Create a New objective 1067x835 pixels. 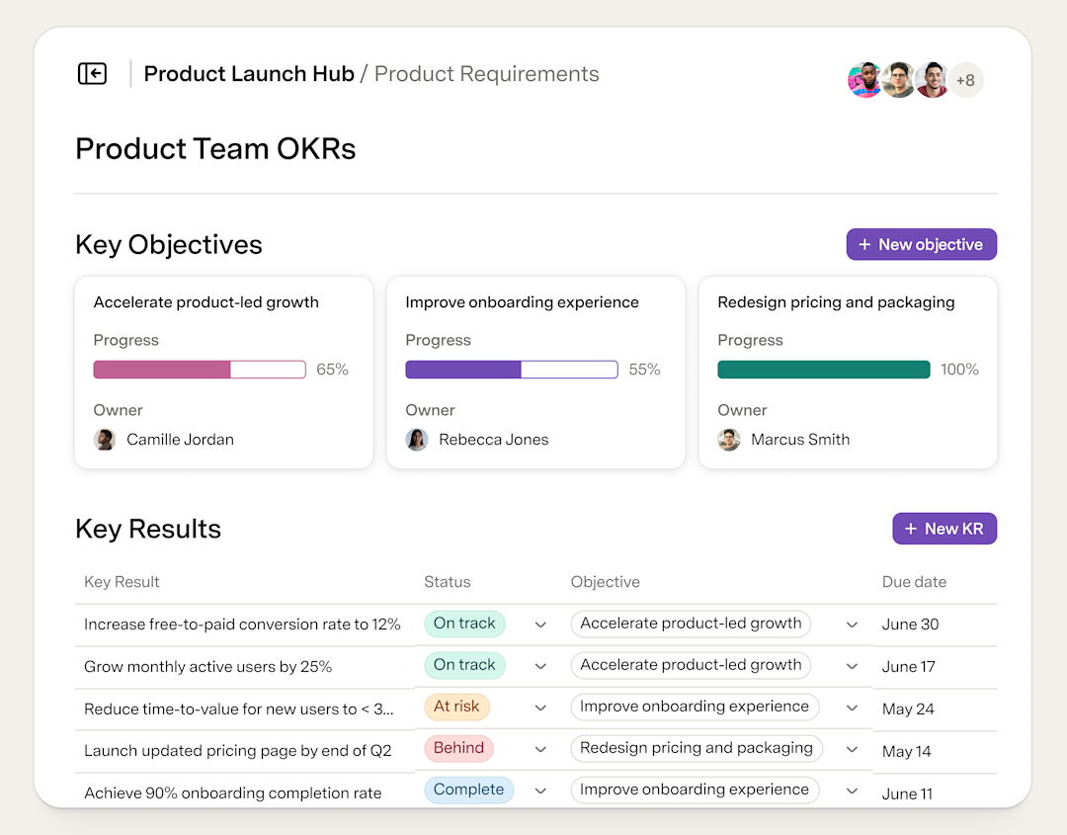click(x=922, y=244)
